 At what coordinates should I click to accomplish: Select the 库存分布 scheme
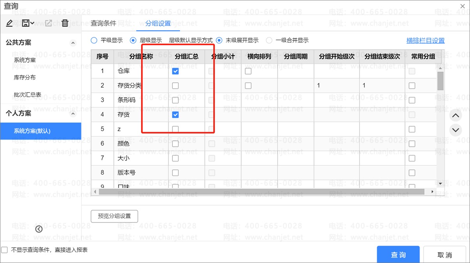pos(25,77)
